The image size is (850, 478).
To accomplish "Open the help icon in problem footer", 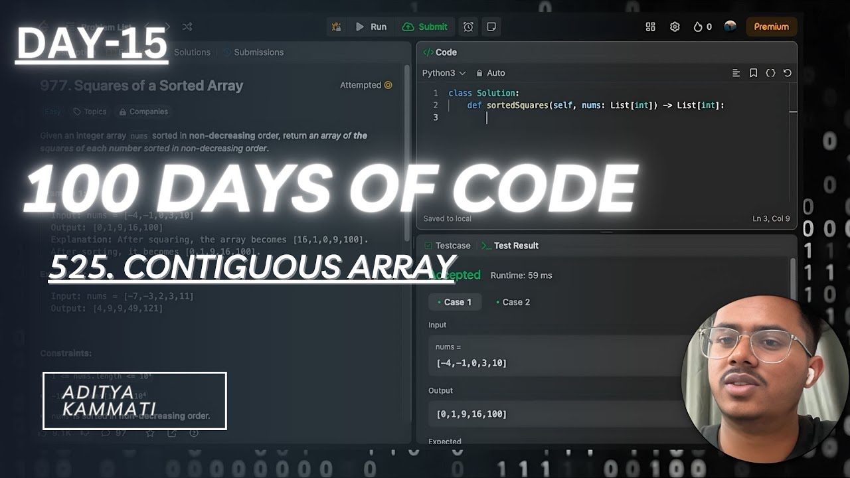I will [x=194, y=433].
